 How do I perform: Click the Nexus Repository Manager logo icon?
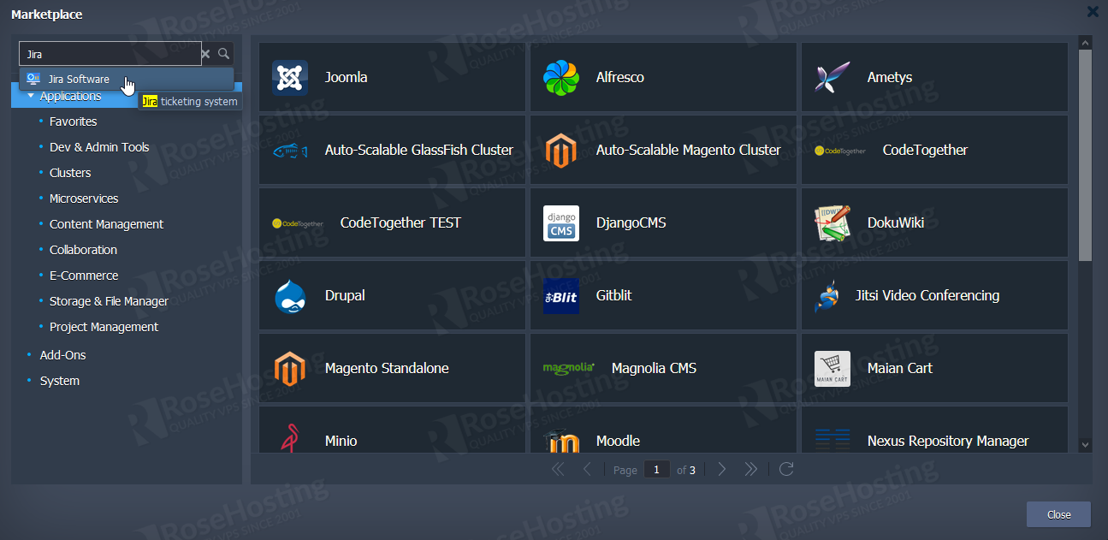tap(832, 440)
